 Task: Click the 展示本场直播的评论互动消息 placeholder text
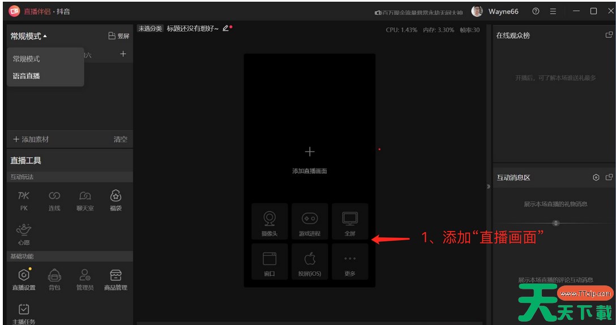[x=555, y=280]
